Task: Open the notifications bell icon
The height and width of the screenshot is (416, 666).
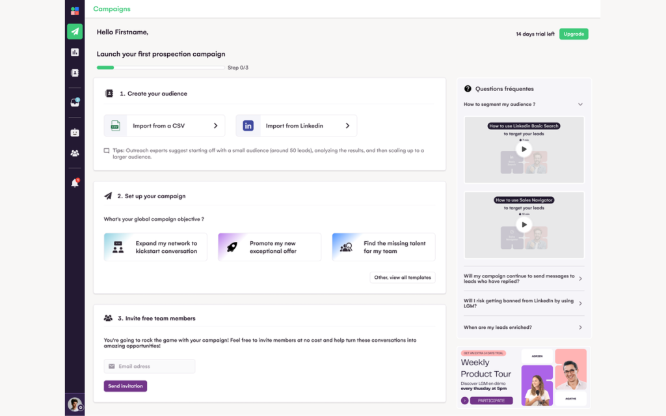Action: (x=75, y=183)
